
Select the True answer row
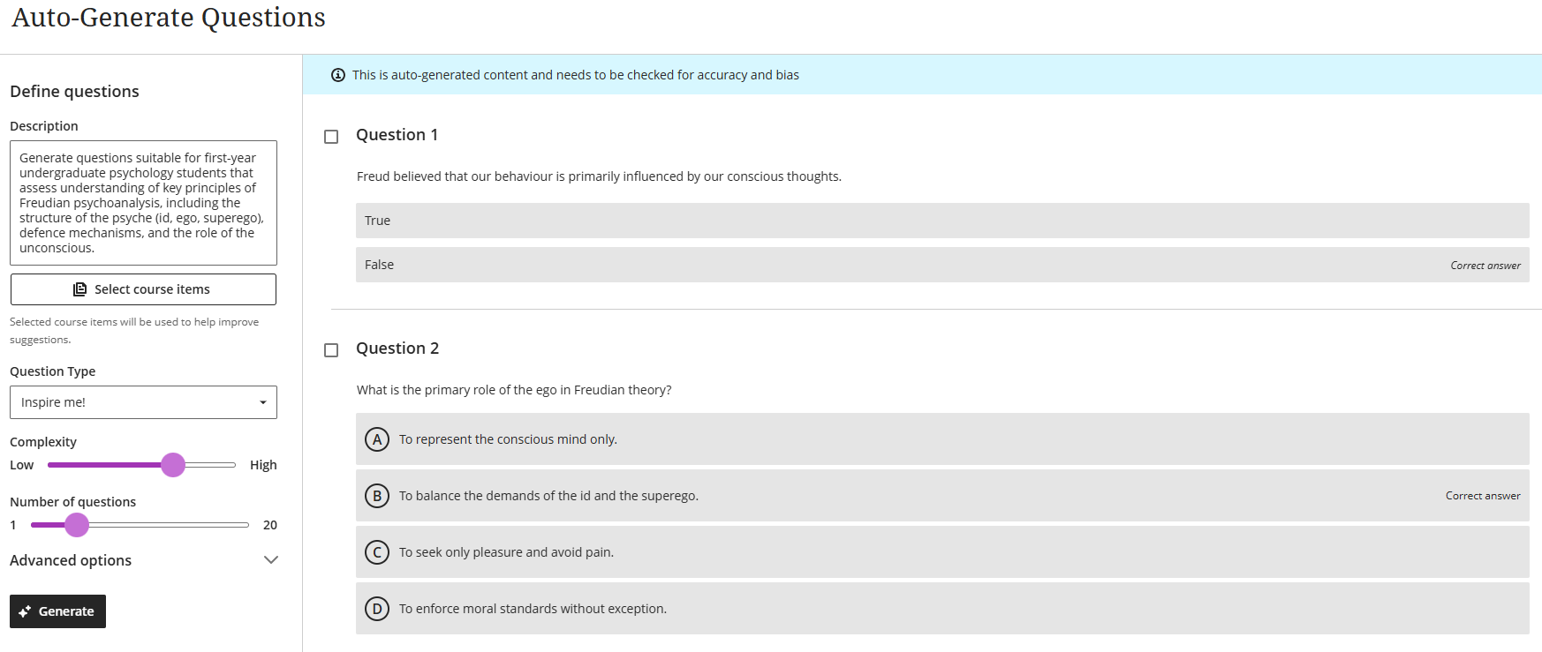(x=941, y=221)
